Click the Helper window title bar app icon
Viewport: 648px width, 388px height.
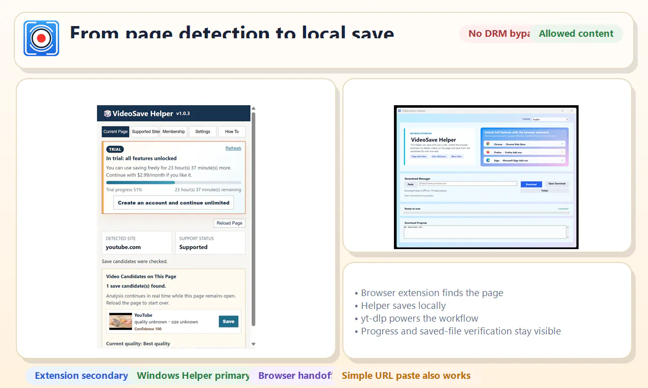click(399, 110)
